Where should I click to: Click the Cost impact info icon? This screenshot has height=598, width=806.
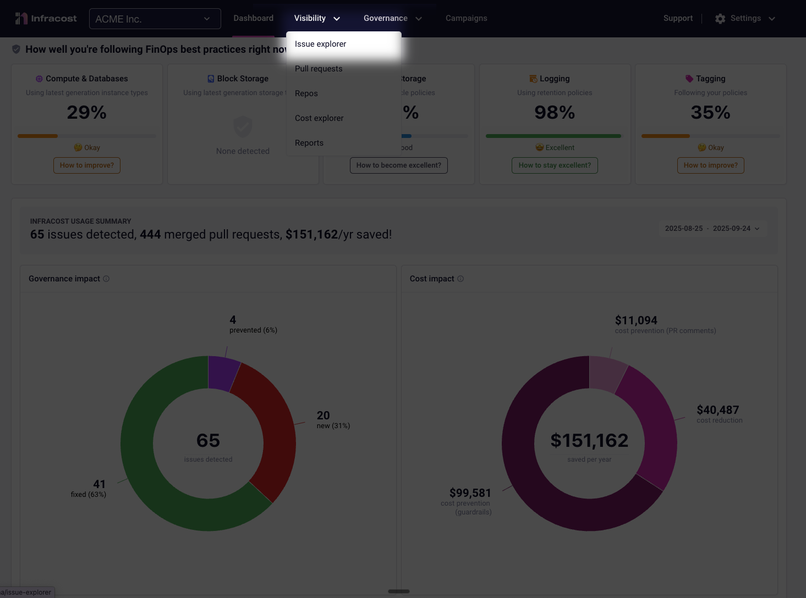click(460, 279)
